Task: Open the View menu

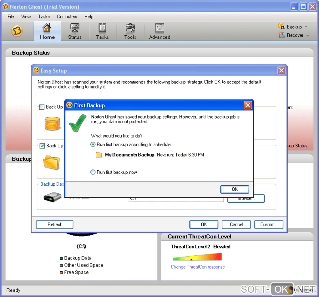Action: click(x=26, y=17)
